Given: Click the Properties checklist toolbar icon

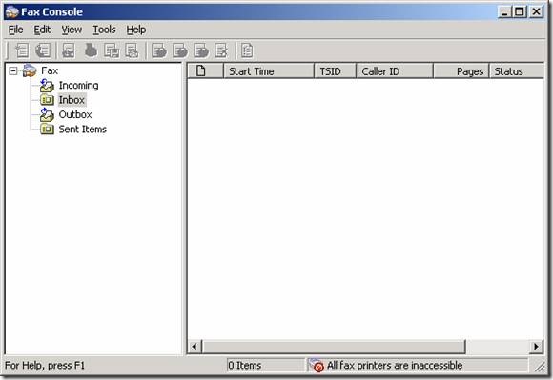Looking at the screenshot, I should click(247, 50).
